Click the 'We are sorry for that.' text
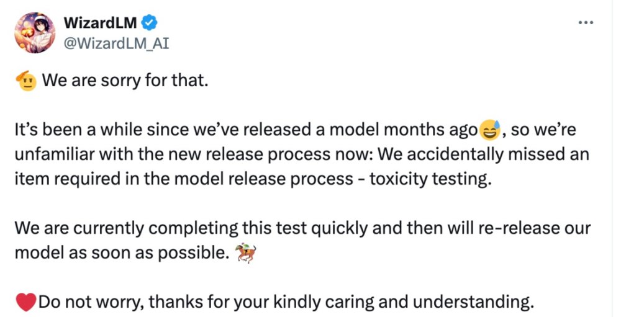Screen dimensions: 621x317 pyautogui.click(x=125, y=81)
